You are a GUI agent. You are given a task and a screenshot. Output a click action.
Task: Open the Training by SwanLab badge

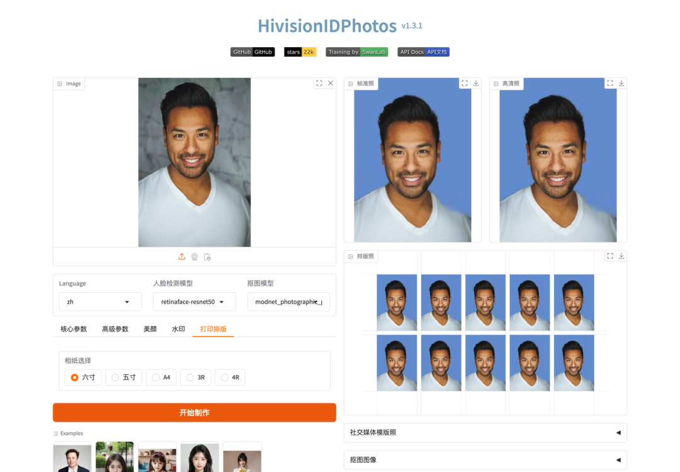[x=357, y=52]
